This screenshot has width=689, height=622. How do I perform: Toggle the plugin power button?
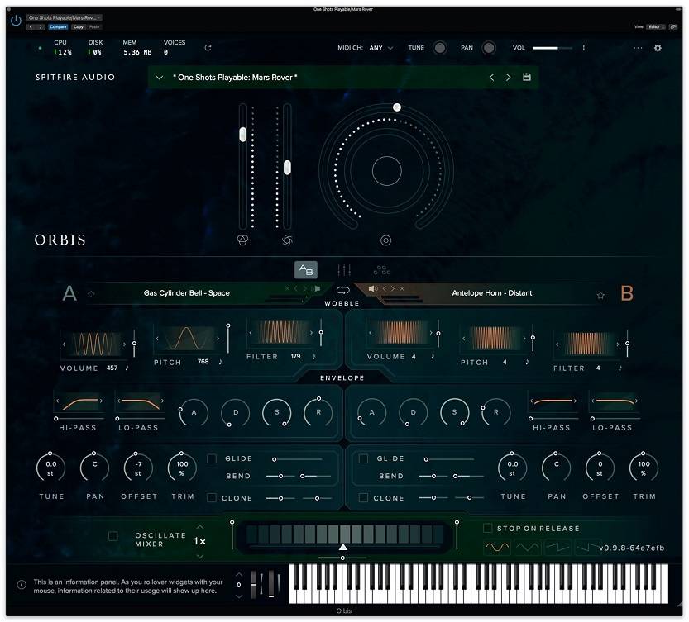coord(16,21)
